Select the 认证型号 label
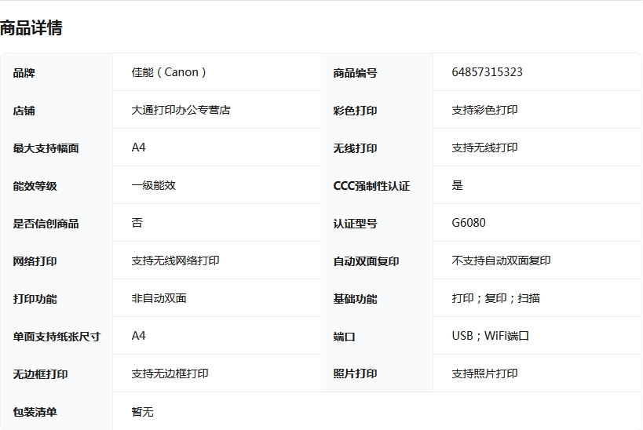The width and height of the screenshot is (643, 430). click(x=355, y=224)
